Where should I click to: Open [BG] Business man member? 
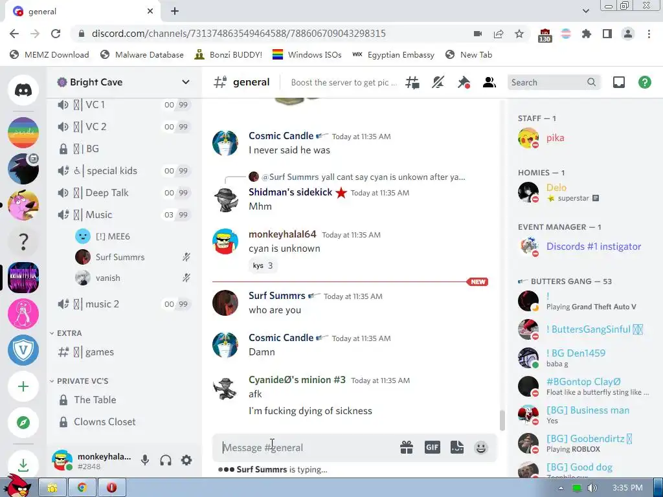pos(585,415)
